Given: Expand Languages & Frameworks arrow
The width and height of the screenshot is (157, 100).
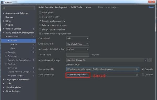Looking at the screenshot, I should 4,79.
